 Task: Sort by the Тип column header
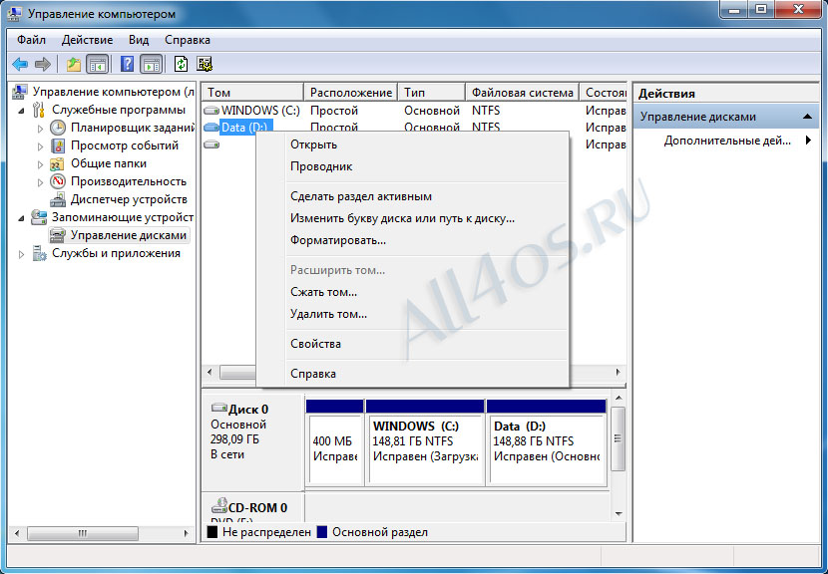click(431, 93)
